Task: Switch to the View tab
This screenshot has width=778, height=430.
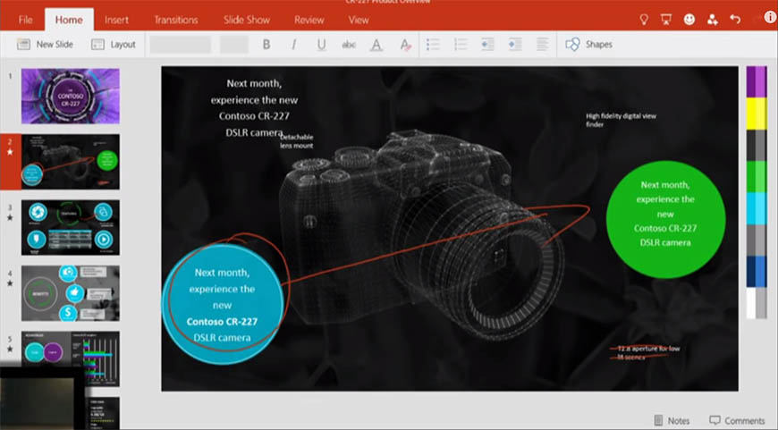Action: (359, 20)
